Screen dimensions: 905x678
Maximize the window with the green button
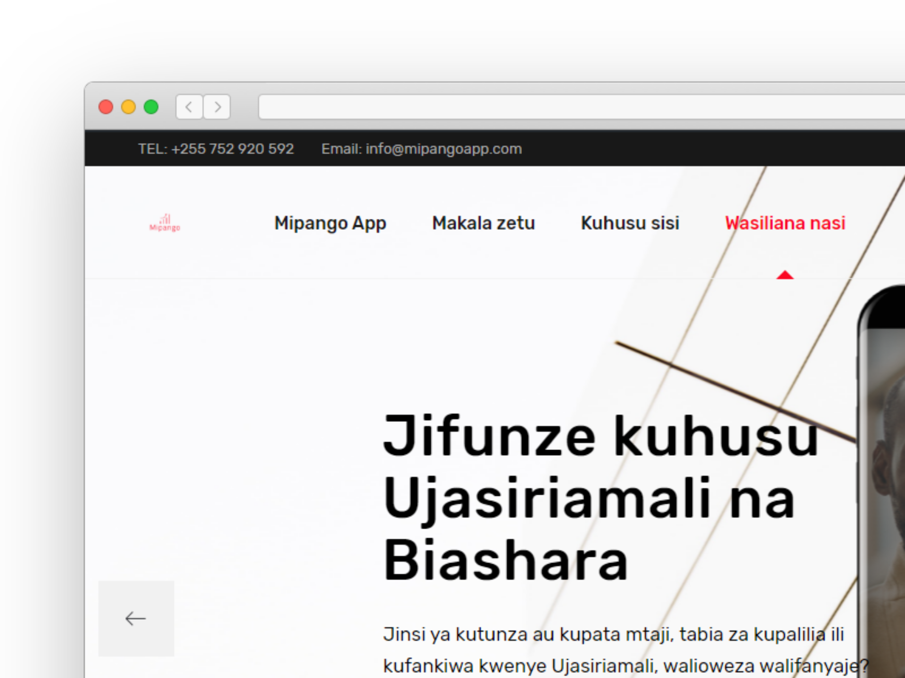(151, 107)
